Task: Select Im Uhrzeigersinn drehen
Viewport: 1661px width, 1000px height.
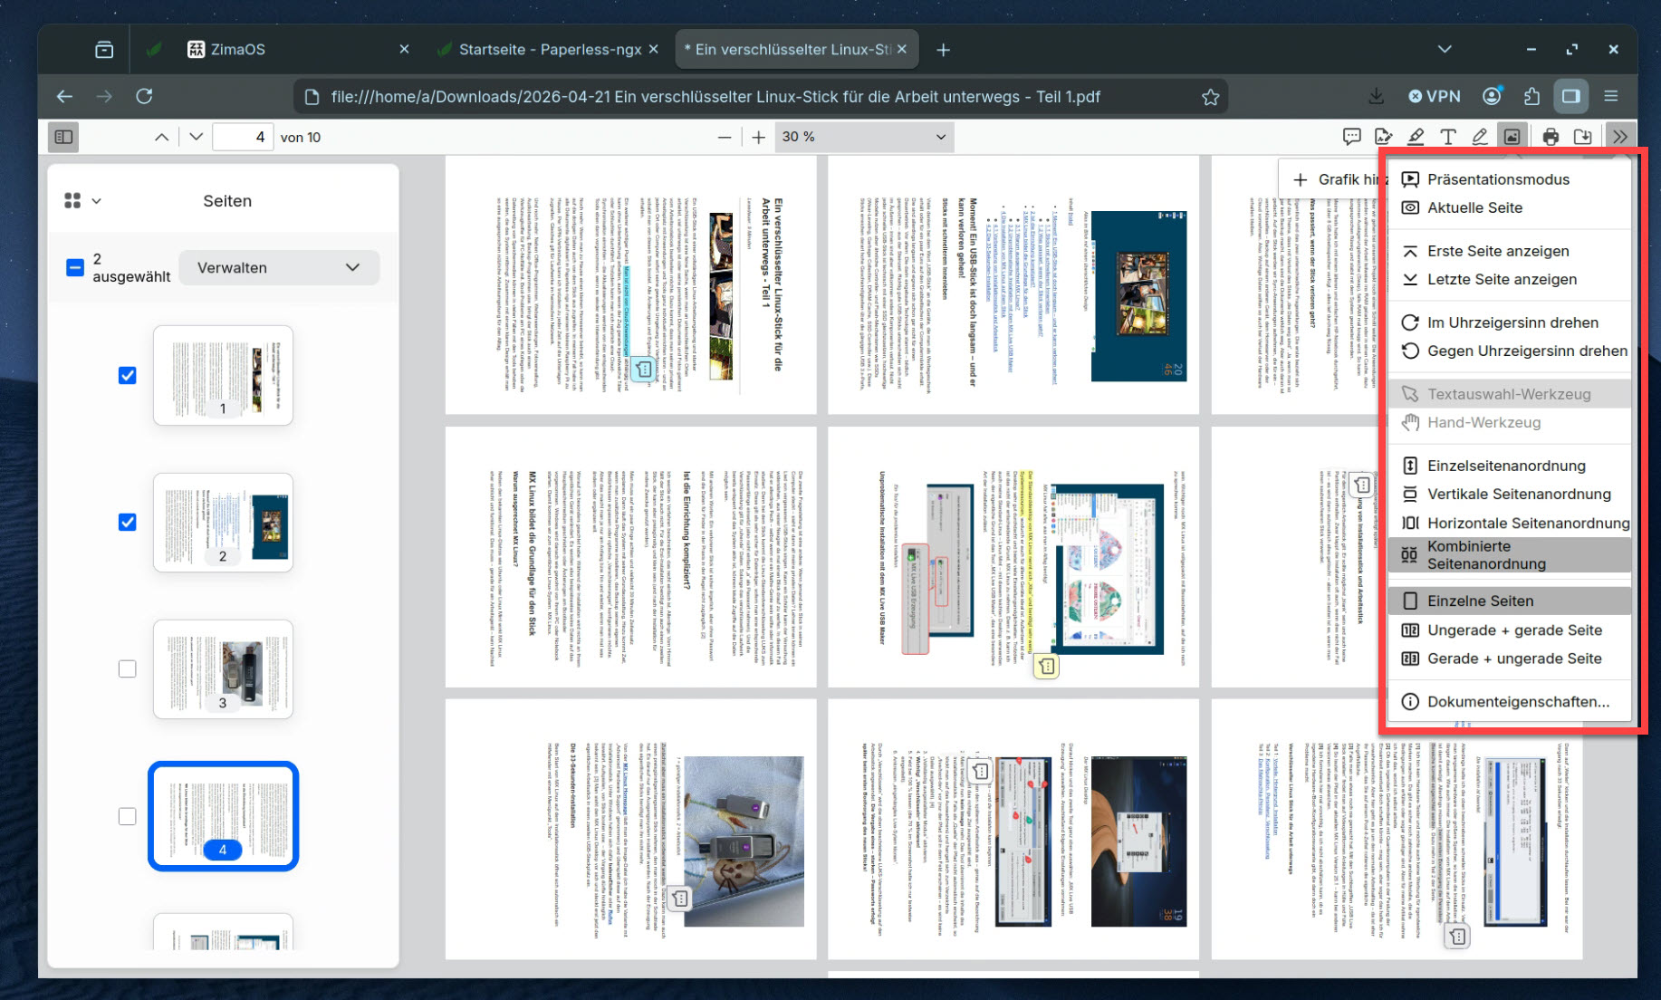Action: (1512, 322)
